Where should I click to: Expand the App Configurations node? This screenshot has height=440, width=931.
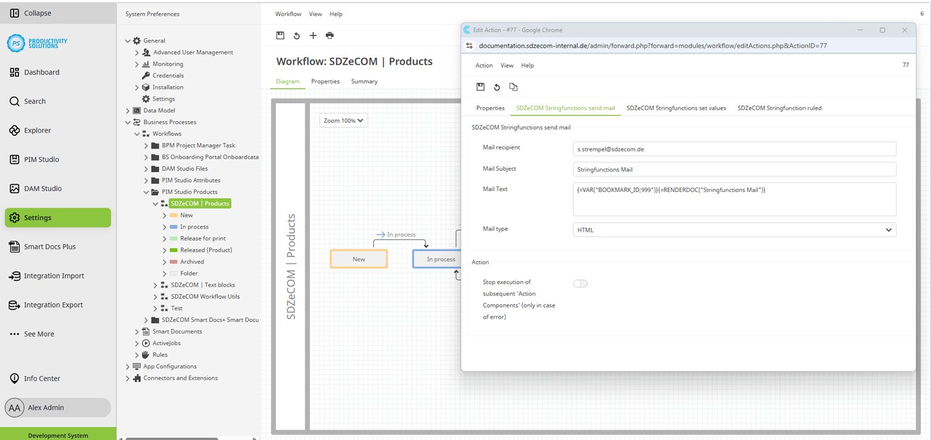point(128,367)
